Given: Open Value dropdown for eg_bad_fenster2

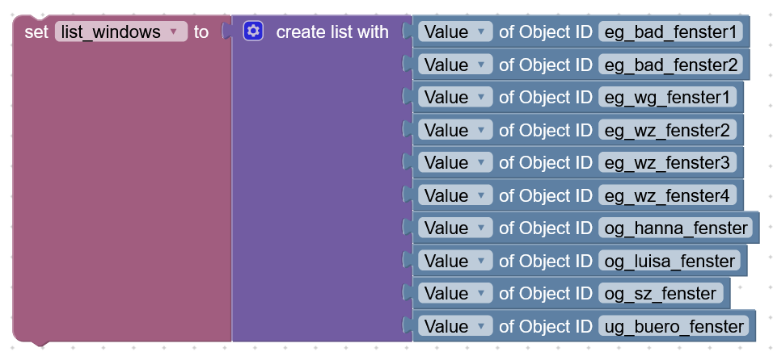Looking at the screenshot, I should point(455,65).
